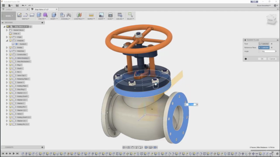Toggle visibility bulb for Section3 analysis
Screen dimensions: 280x157
coord(13,44)
